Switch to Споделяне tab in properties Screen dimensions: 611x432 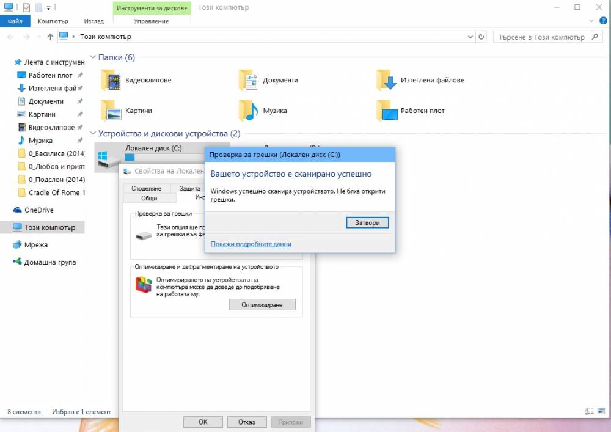coord(146,188)
